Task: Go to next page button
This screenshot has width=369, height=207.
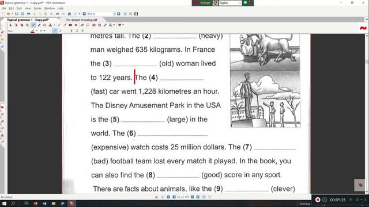Action: 192,197
